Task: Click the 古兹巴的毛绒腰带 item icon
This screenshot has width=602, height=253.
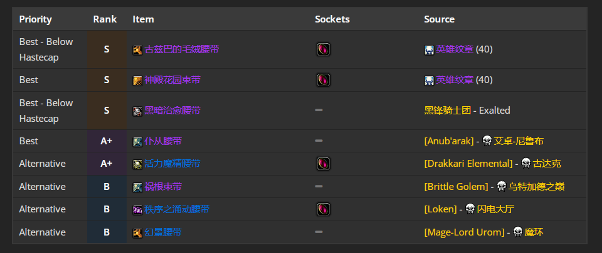Action: pyautogui.click(x=137, y=50)
